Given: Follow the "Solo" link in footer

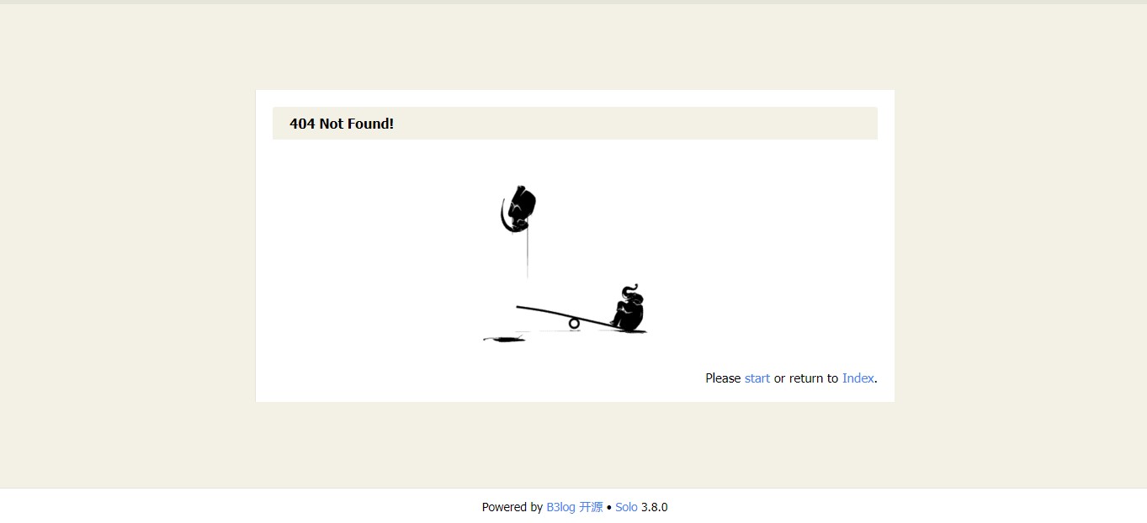Looking at the screenshot, I should (626, 507).
